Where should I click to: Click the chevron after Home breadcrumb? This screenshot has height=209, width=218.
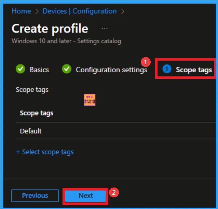tap(37, 12)
